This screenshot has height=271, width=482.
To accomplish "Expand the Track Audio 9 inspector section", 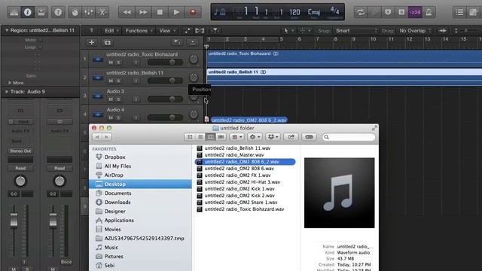I will click(7, 92).
